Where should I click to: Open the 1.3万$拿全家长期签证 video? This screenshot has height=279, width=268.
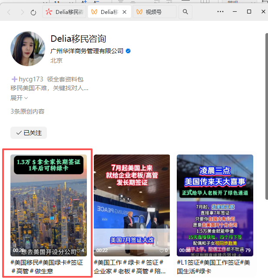(x=49, y=205)
